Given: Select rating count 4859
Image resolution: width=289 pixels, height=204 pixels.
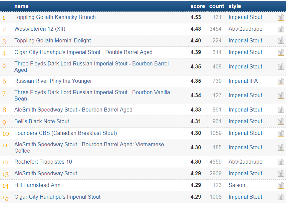Looking at the screenshot, I should coord(216,162).
